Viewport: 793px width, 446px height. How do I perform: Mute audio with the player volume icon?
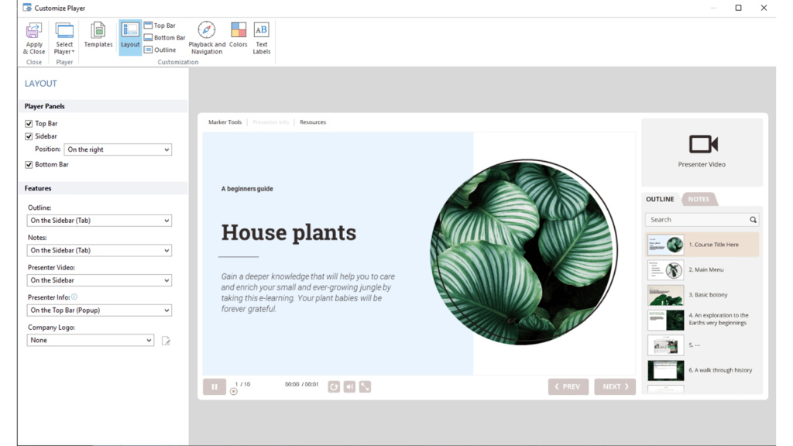coord(349,386)
